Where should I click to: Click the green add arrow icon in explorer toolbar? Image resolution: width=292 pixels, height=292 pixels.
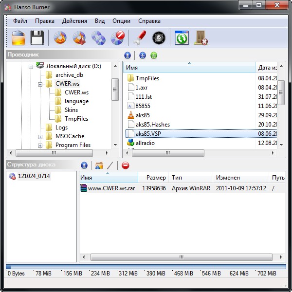click(154, 55)
